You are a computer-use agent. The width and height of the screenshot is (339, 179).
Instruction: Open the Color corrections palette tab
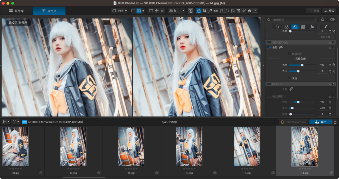coord(286,27)
